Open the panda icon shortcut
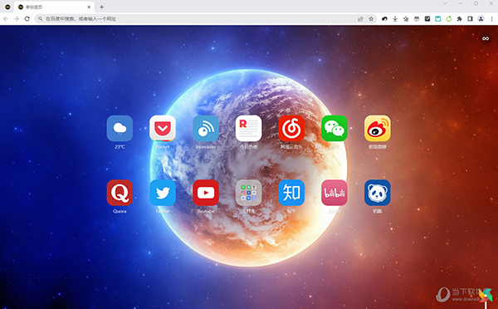 coord(378,193)
